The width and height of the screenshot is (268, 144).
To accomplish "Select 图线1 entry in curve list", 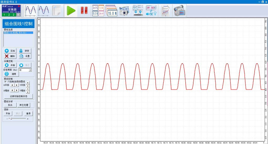I will 15,33.
